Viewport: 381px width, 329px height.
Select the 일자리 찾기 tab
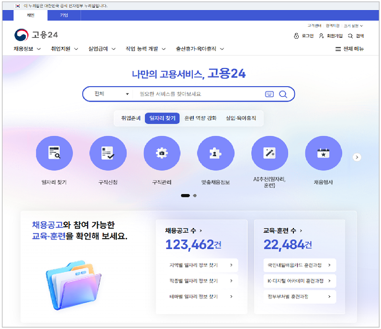coord(162,118)
